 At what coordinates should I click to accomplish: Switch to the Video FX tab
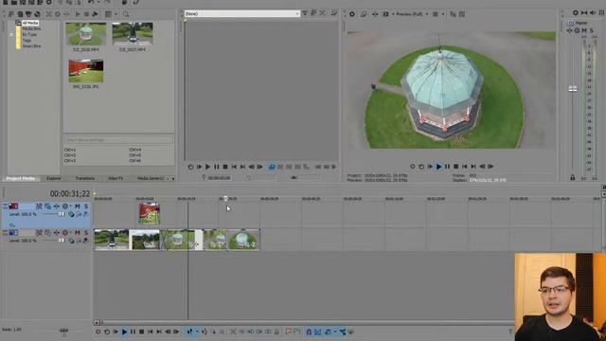(x=116, y=179)
